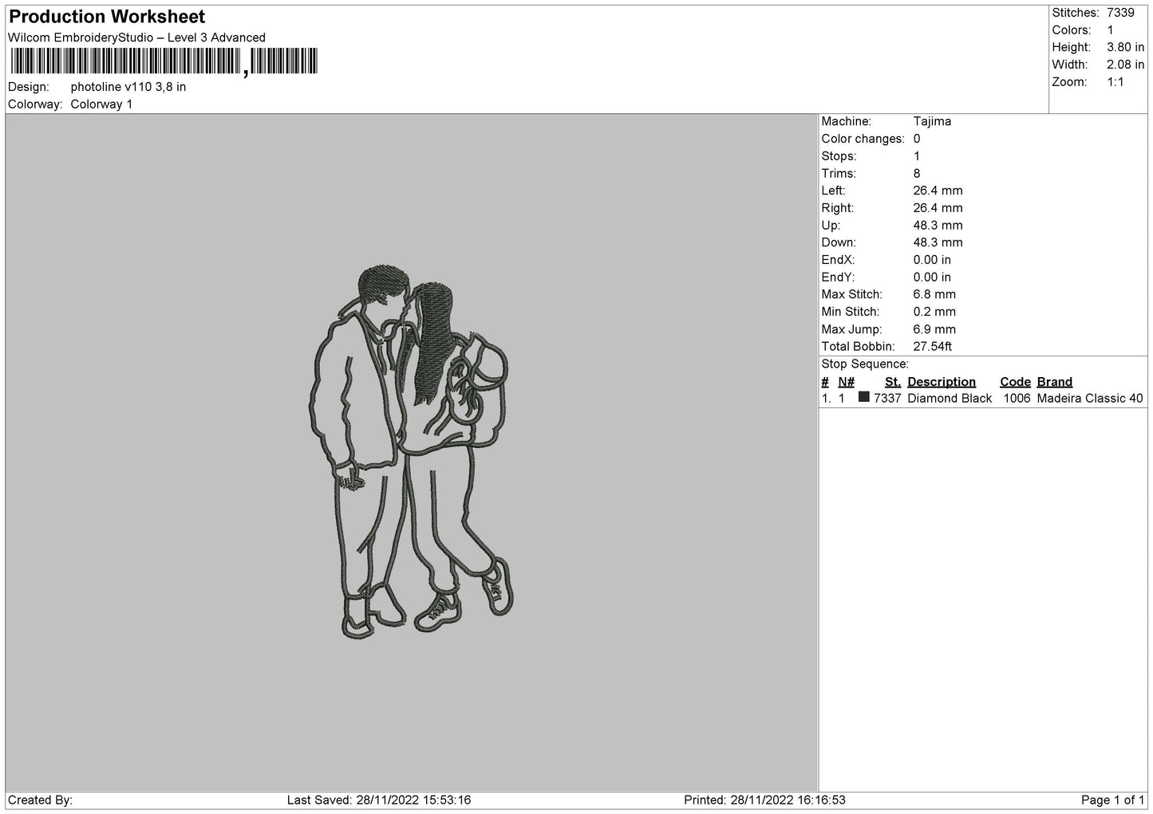Click the Zoom value 1:1
Screen dimensions: 1153x814
pos(1115,82)
